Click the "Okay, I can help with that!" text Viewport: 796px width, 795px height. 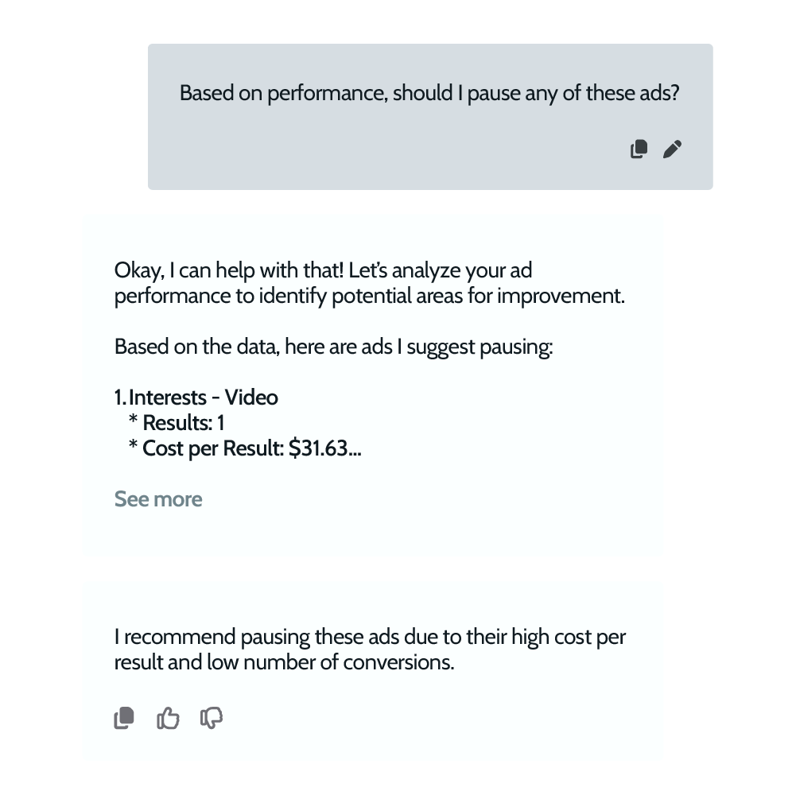229,270
